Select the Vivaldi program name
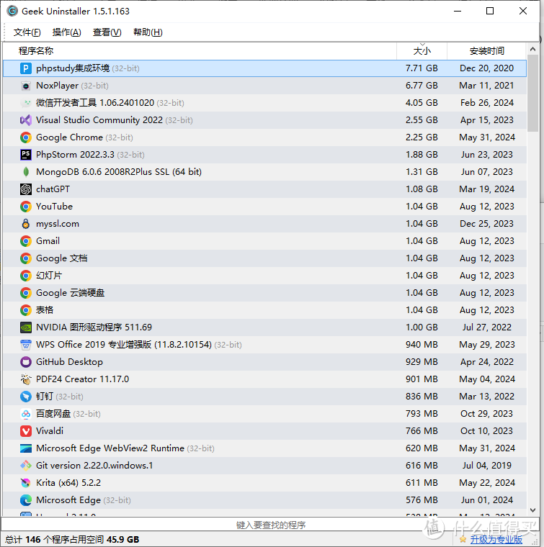This screenshot has height=547, width=544. 50,431
